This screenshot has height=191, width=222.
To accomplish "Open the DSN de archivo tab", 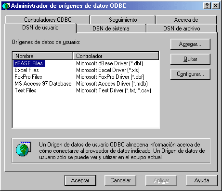I will [x=182, y=29].
